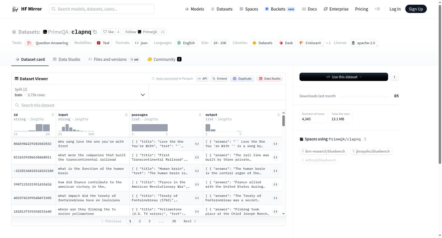
Task: Expand the JSON output cell for 8045984229282682032 row
Action: point(275,144)
